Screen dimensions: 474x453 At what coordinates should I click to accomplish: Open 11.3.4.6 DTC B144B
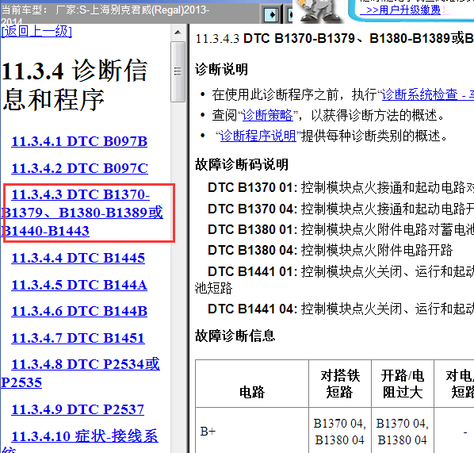(79, 311)
